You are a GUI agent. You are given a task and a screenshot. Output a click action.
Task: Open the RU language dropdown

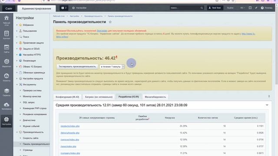[x=242, y=8]
